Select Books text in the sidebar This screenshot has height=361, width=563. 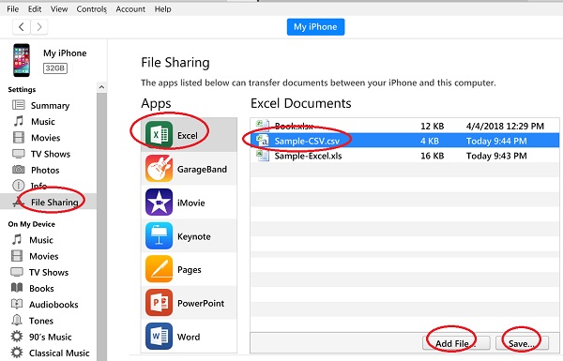pos(41,288)
